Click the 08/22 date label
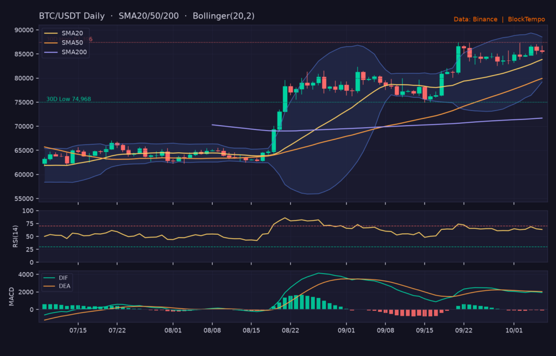556x356 pixels. (290, 330)
